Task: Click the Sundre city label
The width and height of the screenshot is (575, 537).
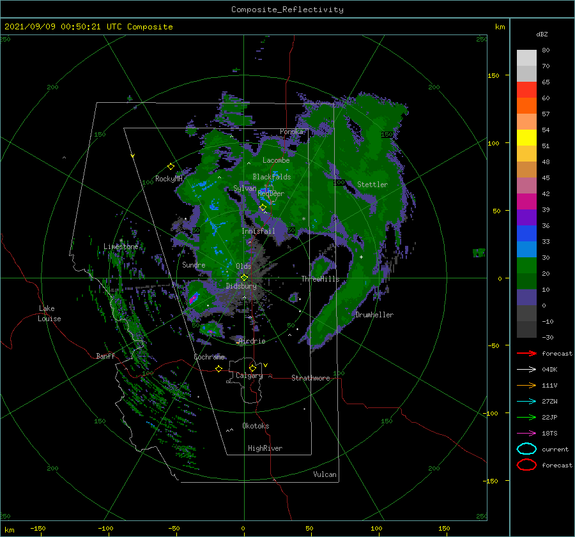Action: (194, 264)
